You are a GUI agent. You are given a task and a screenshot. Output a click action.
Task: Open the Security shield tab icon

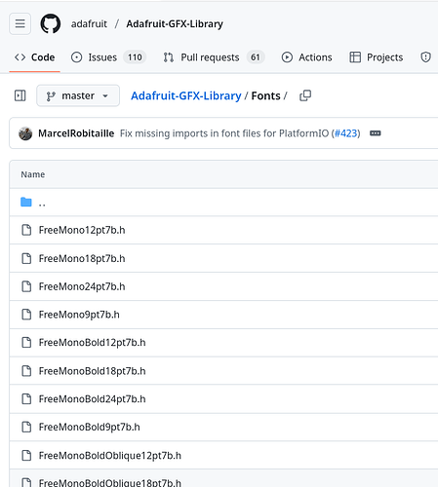pyautogui.click(x=425, y=57)
